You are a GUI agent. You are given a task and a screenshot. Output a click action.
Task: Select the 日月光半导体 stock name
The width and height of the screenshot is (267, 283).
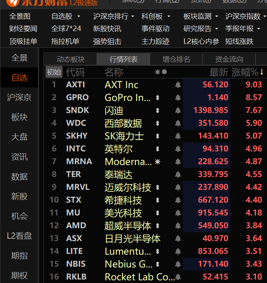click(x=133, y=239)
